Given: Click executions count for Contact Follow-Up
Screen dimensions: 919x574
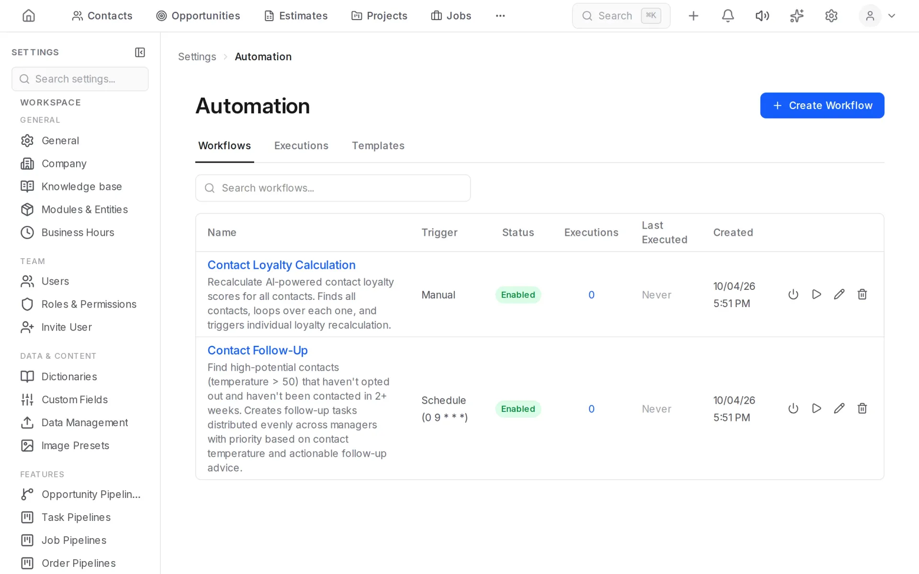Looking at the screenshot, I should click(x=591, y=409).
